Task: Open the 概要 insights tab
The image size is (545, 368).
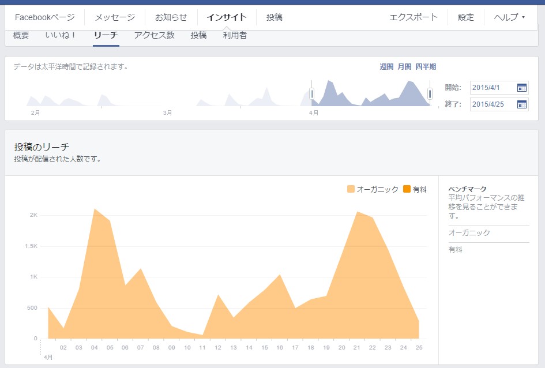Action: tap(21, 36)
